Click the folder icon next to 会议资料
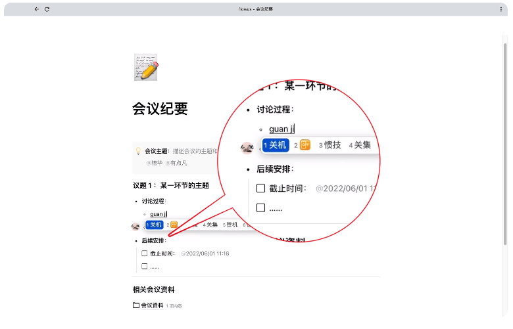 tap(136, 305)
